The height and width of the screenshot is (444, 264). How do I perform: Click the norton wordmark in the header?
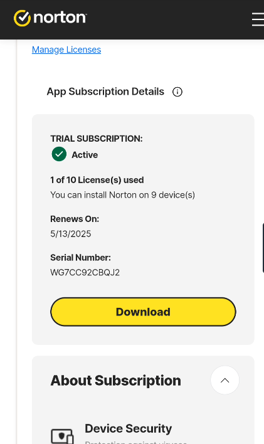[x=60, y=18]
